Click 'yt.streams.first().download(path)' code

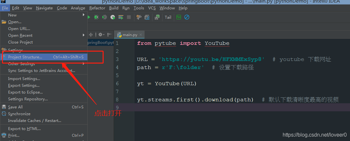click(195, 100)
